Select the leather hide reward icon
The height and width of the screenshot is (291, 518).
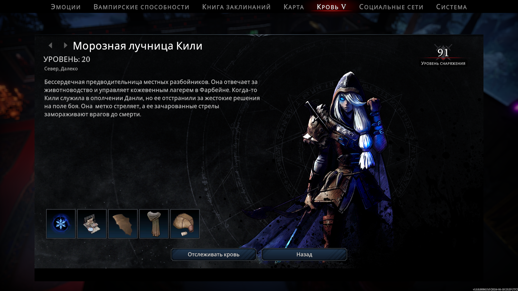[x=123, y=224]
